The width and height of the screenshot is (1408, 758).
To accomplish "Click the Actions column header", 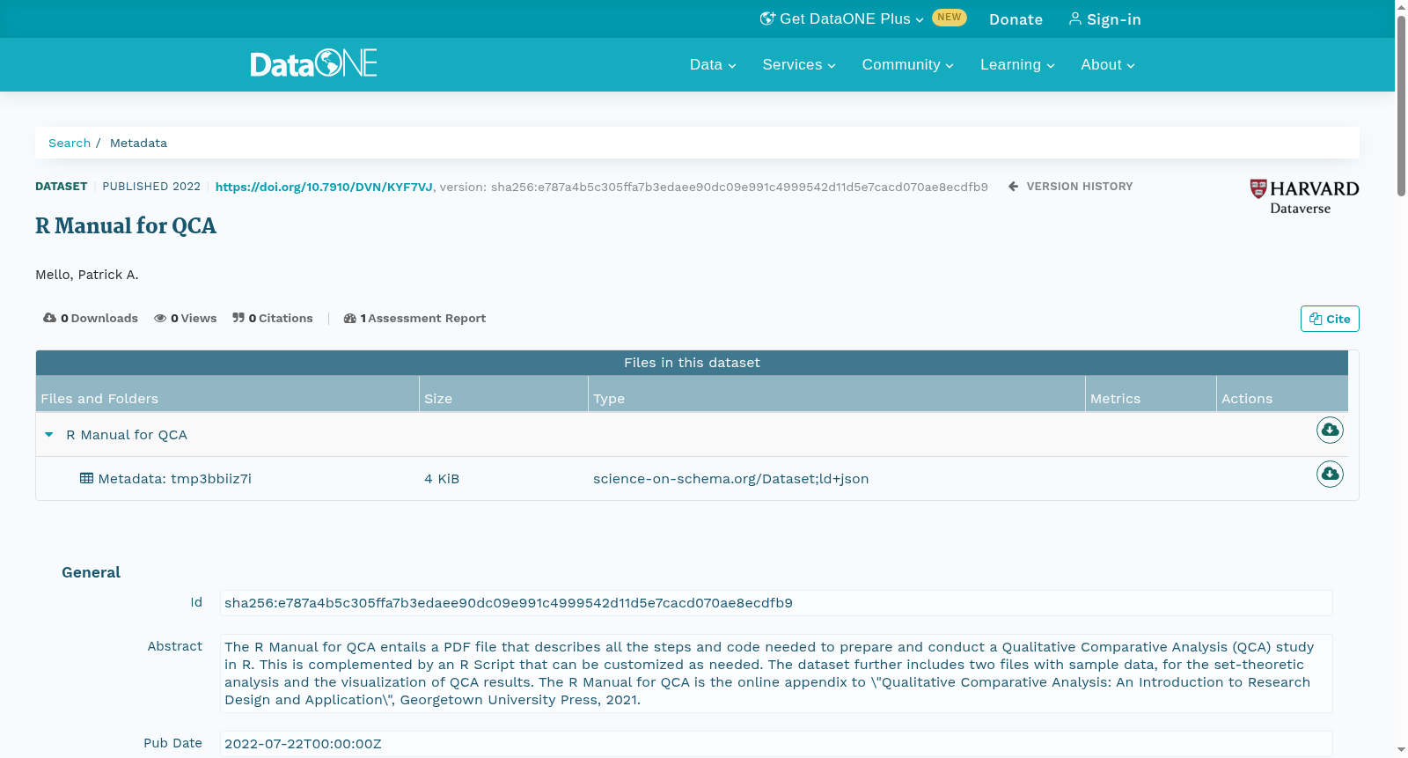I will coord(1282,394).
